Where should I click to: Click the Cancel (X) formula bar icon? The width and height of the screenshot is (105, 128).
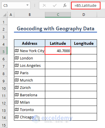[x=44, y=5]
